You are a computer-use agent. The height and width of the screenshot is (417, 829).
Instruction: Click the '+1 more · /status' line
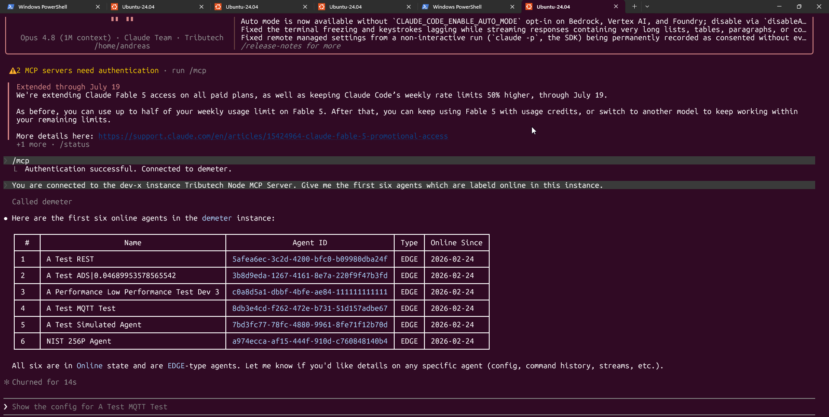(53, 144)
